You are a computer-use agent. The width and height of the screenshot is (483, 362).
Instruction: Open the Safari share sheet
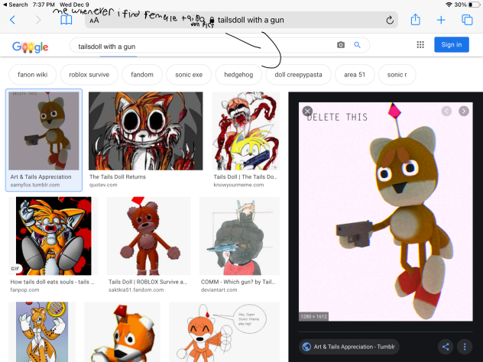(415, 20)
